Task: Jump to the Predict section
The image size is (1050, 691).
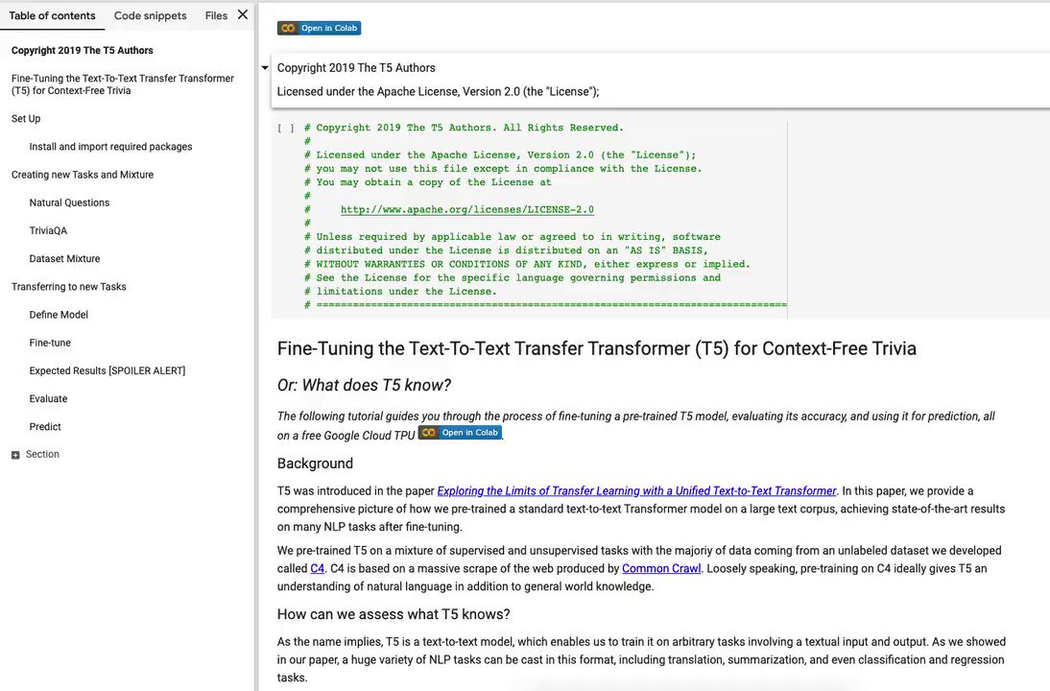Action: coord(45,427)
